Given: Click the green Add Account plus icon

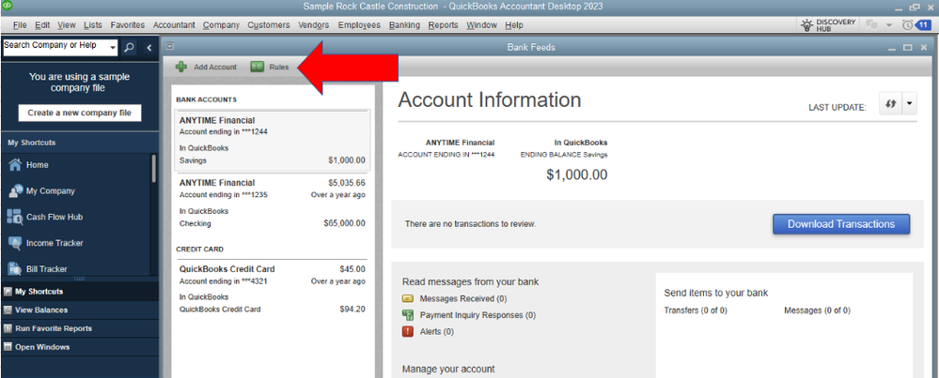Looking at the screenshot, I should pos(180,67).
